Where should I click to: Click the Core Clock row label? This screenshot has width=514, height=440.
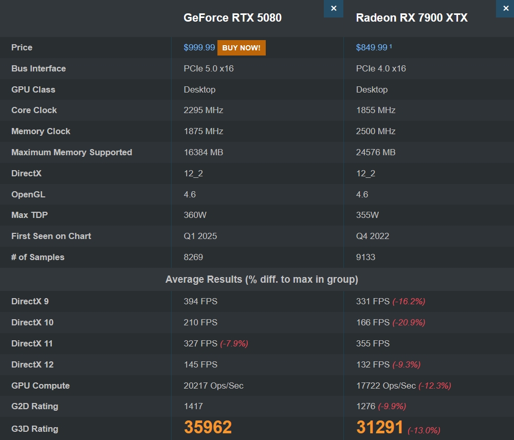point(34,110)
